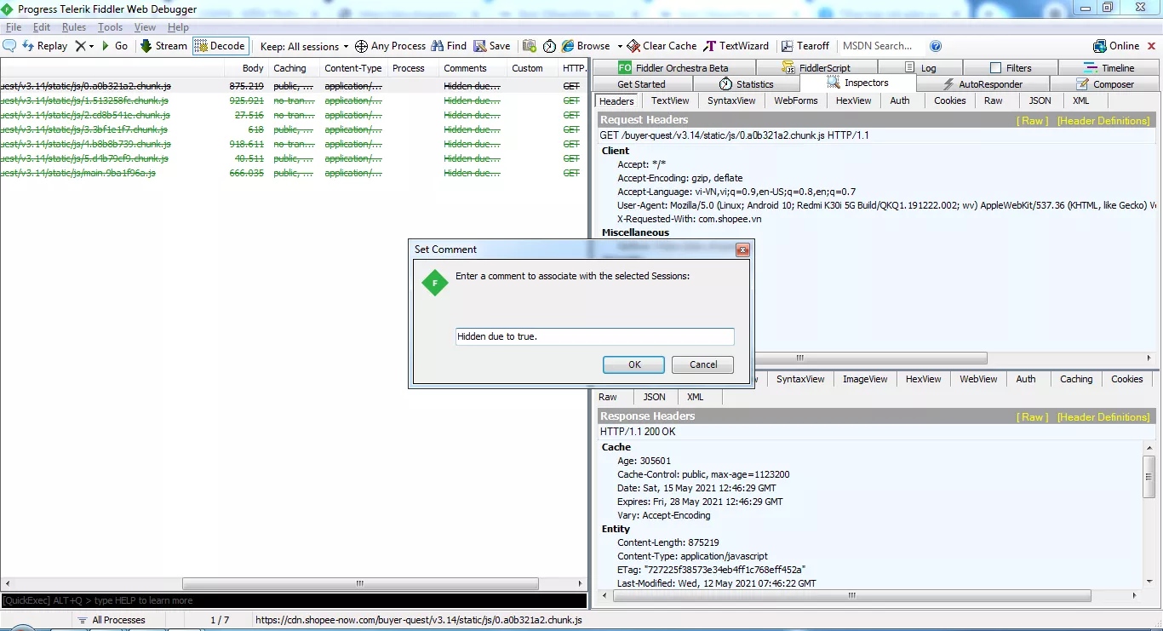This screenshot has height=631, width=1163.
Task: Open the AutoResponder tab
Action: 983,84
